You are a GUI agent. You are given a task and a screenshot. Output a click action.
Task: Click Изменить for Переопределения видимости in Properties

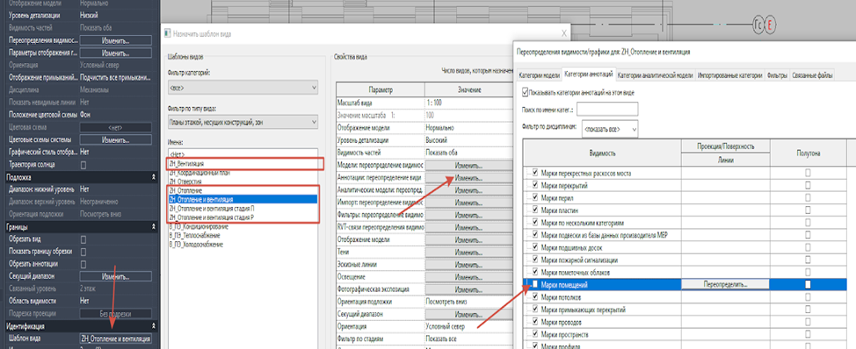point(115,40)
